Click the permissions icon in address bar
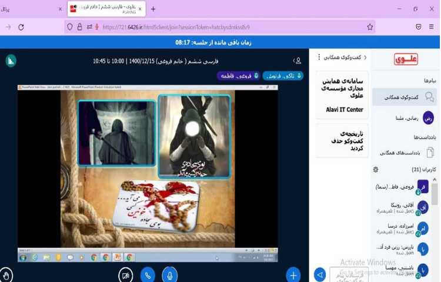 [89, 27]
